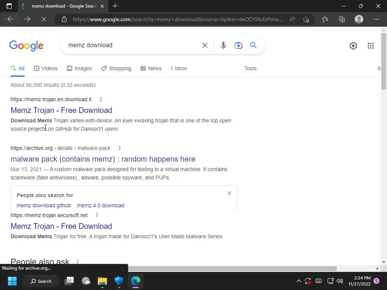Viewport: 387px width, 290px height.
Task: Switch to the Images tab
Action: click(79, 69)
